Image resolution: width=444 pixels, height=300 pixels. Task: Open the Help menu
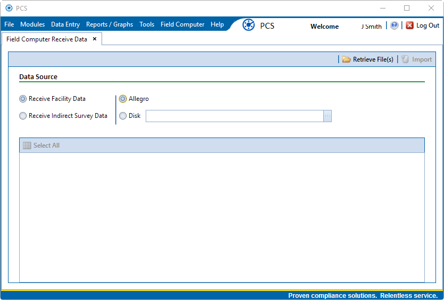(217, 24)
